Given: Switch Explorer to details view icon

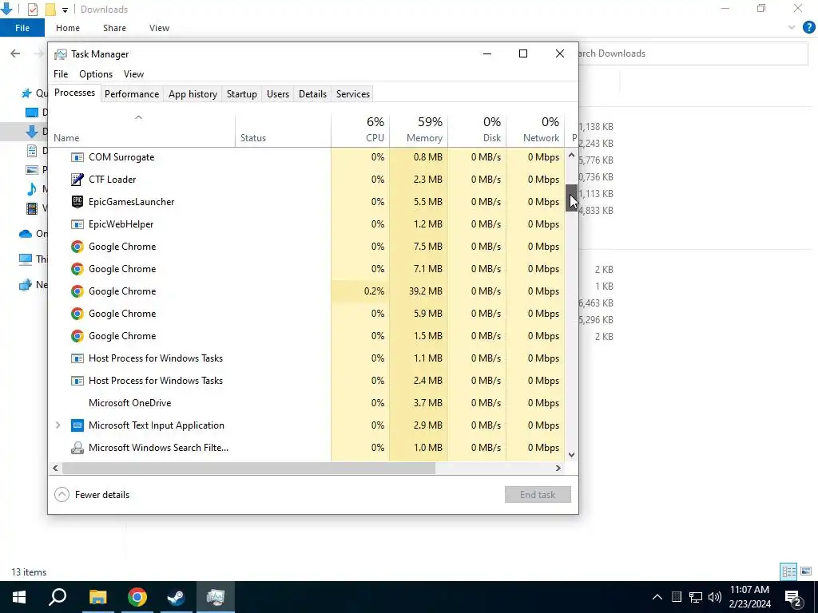Looking at the screenshot, I should point(788,571).
